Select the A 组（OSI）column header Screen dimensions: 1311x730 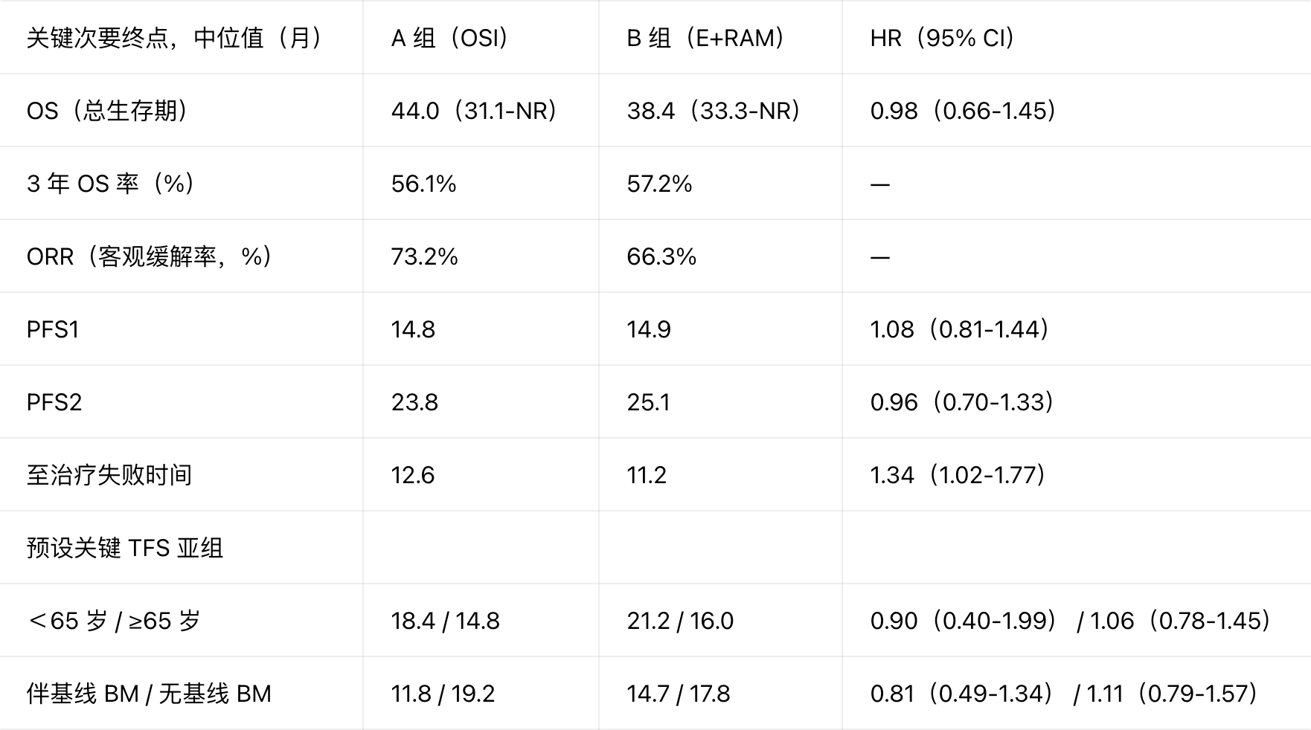click(x=450, y=38)
